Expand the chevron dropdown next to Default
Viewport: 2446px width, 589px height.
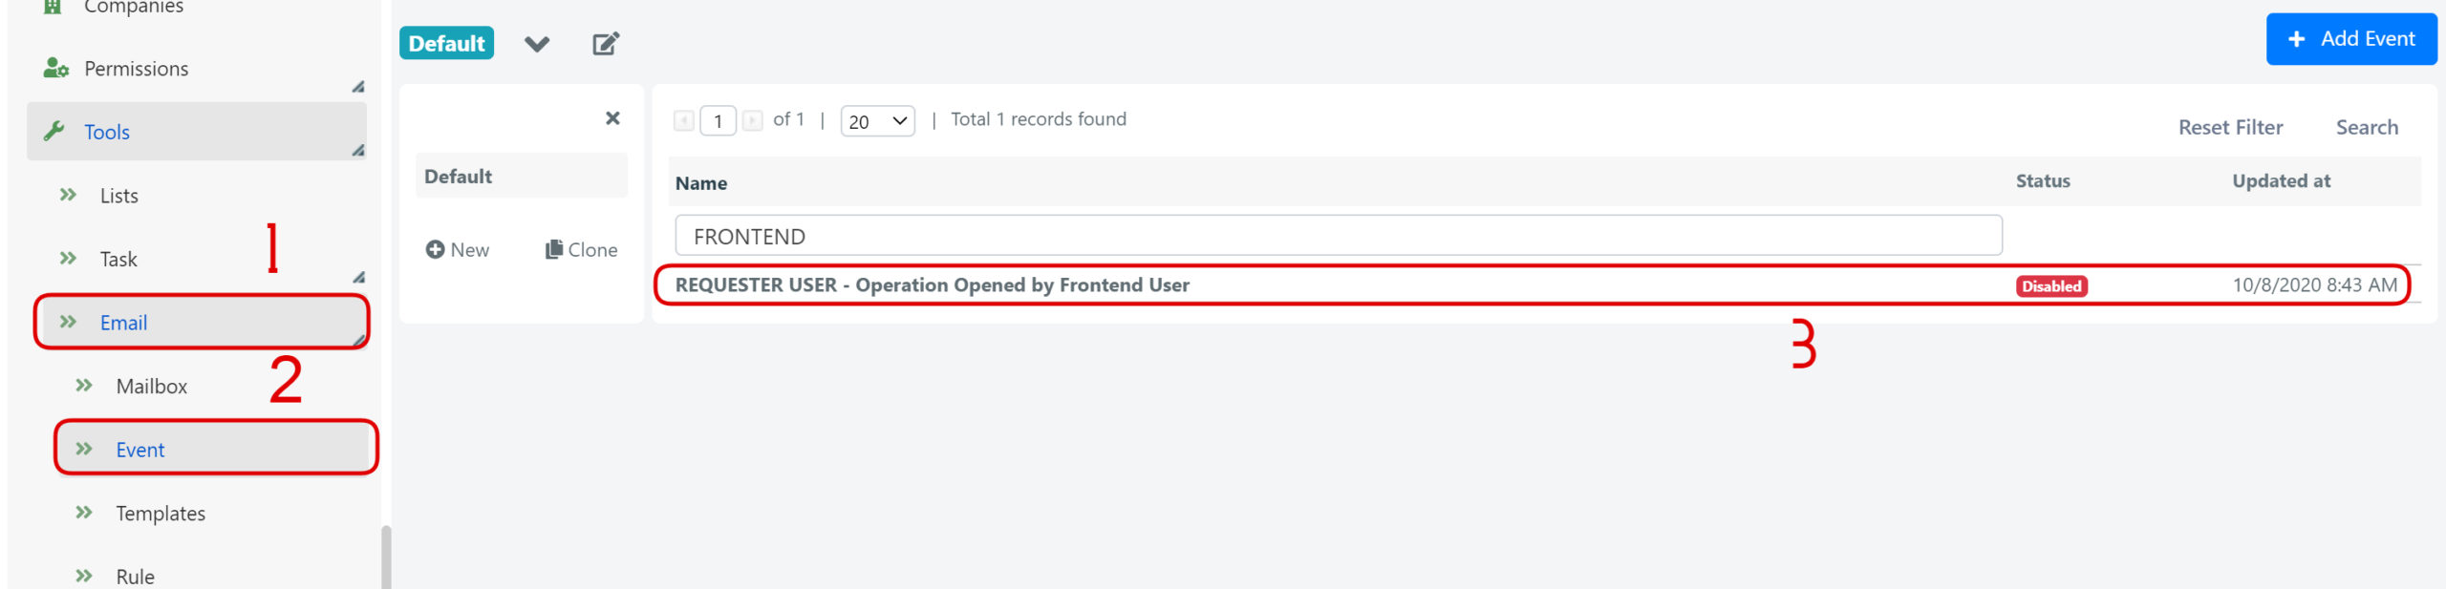[537, 43]
